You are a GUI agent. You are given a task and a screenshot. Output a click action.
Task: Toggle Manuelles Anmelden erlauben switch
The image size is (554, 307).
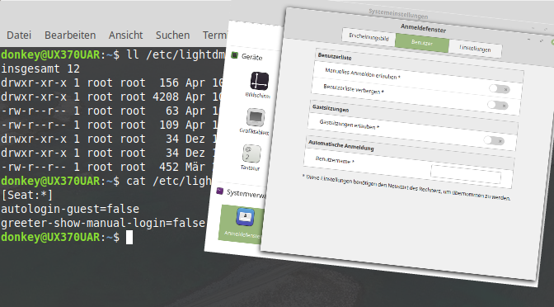500,89
